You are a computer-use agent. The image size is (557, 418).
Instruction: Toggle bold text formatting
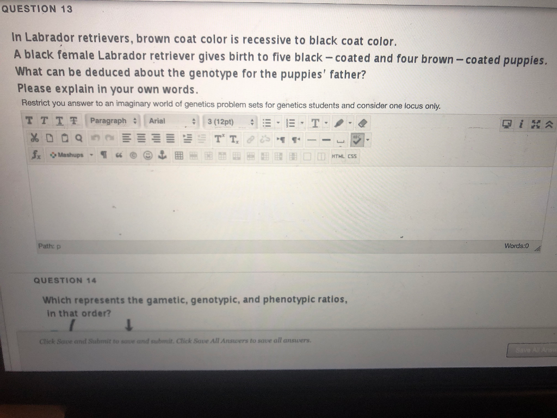[29, 122]
